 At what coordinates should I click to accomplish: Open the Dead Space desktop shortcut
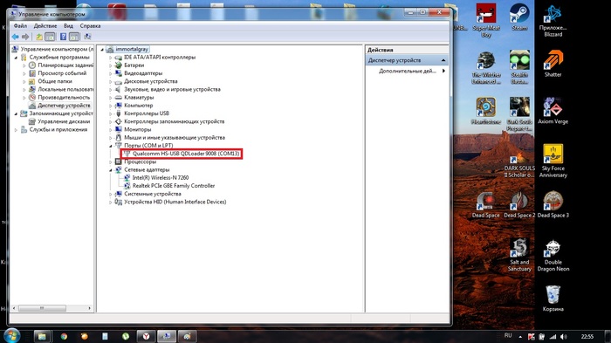[486, 204]
